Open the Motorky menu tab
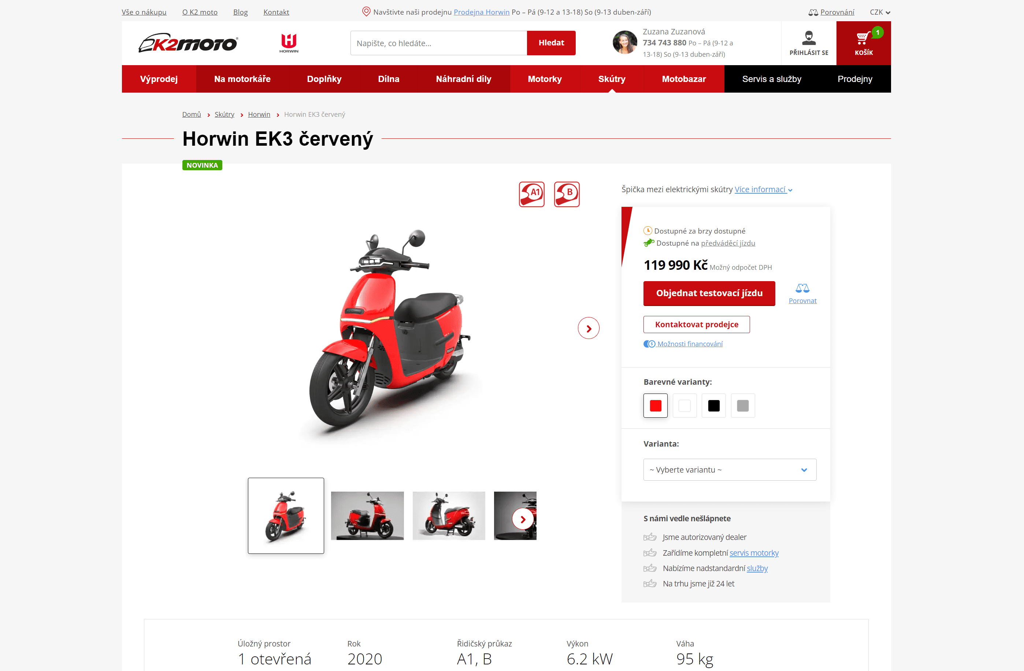Viewport: 1024px width, 671px height. pyautogui.click(x=545, y=79)
